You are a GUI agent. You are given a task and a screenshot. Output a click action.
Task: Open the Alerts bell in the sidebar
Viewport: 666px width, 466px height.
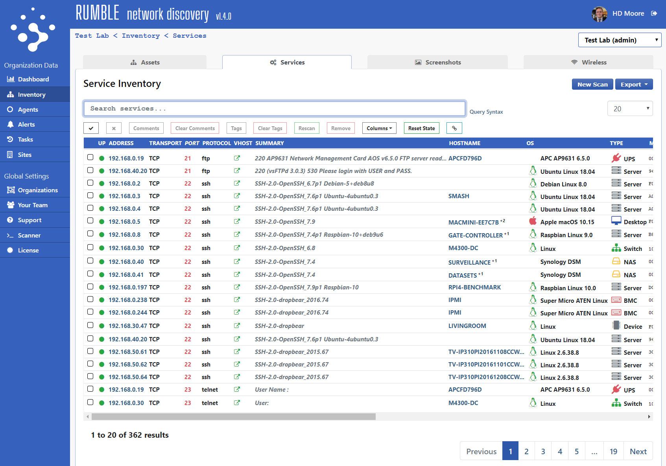click(27, 124)
